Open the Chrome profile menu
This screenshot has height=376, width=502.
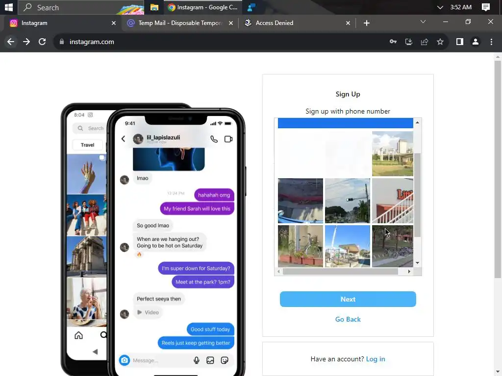(x=476, y=42)
